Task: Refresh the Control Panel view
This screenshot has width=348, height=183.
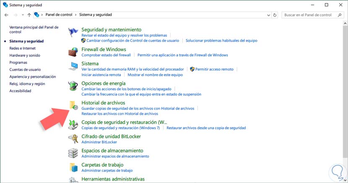Action: 275,15
